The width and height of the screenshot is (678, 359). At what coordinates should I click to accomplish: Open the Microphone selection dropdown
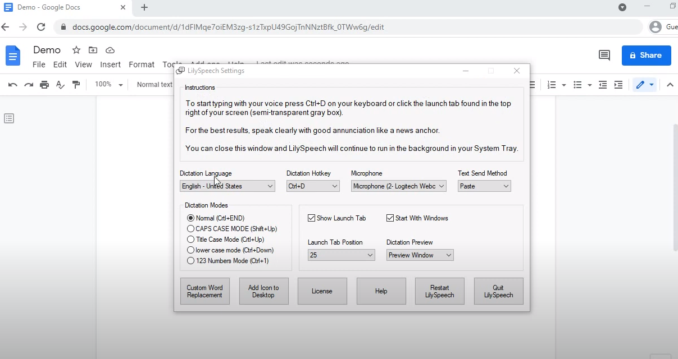point(399,186)
